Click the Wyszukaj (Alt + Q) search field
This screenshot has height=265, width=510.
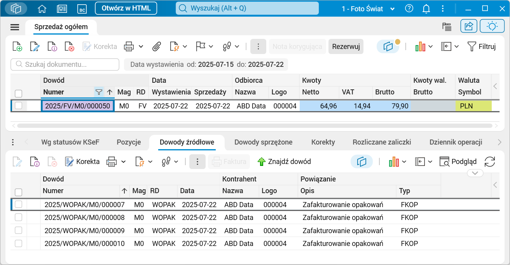247,8
